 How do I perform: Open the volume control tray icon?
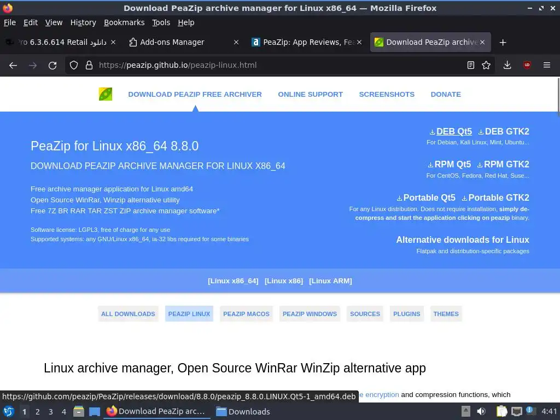tap(481, 411)
